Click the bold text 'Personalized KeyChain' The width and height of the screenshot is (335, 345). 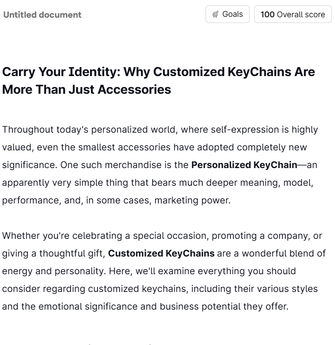coord(244,165)
